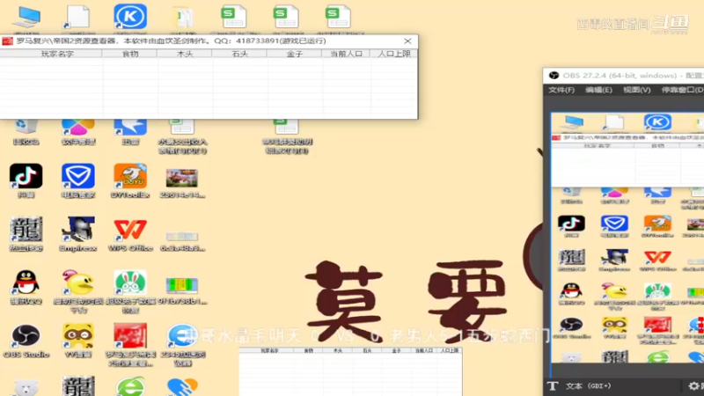Open the This PC computer icon on desktop
Viewport: 704px width, 396px height.
[26, 17]
